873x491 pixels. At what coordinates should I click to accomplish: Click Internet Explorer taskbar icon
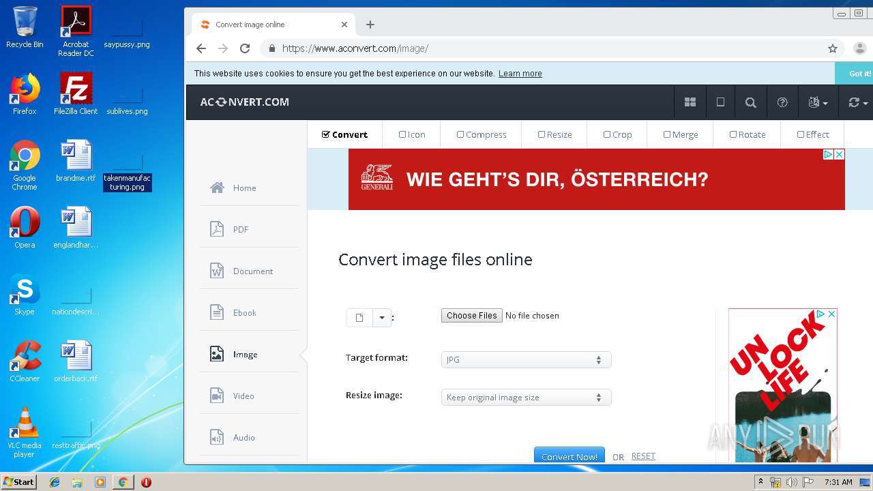pos(55,482)
